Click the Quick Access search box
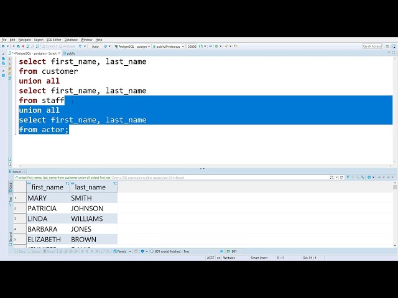The width and height of the screenshot is (398, 298). tap(372, 46)
